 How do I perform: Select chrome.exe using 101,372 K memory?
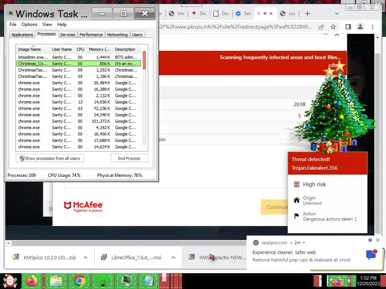coord(78,121)
